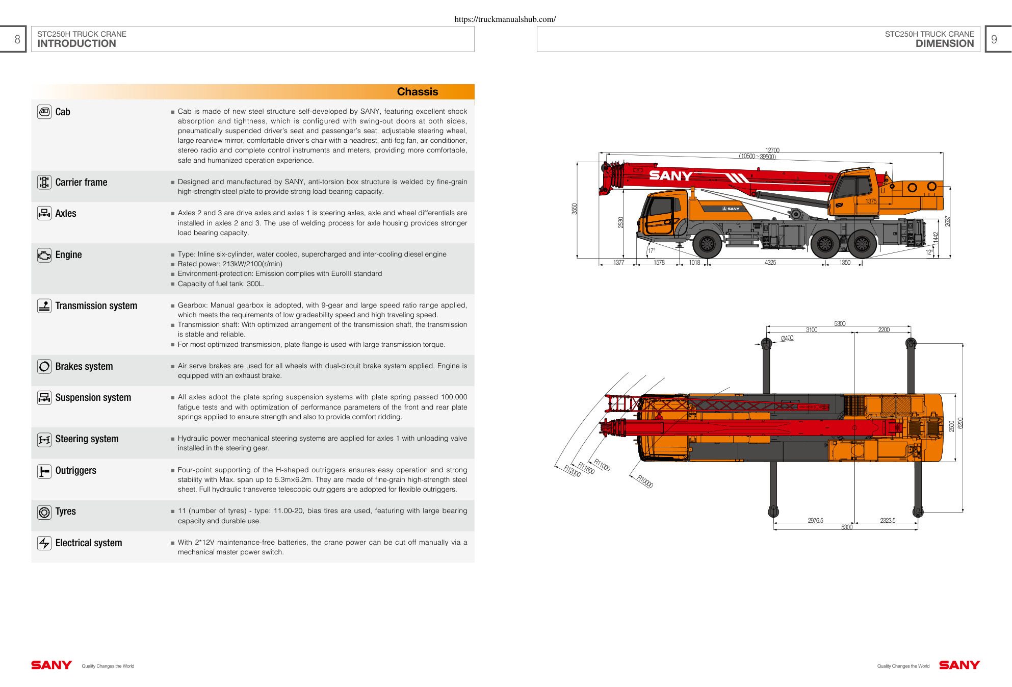Click the "Steering system" heading
The width and height of the screenshot is (1012, 687).
[87, 439]
